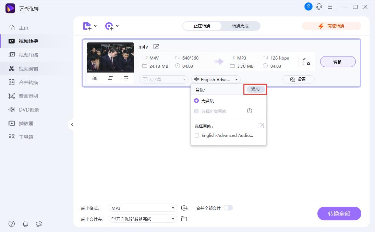Open the crop tool for the video
Viewport: 375px width, 232px height.
110,78
